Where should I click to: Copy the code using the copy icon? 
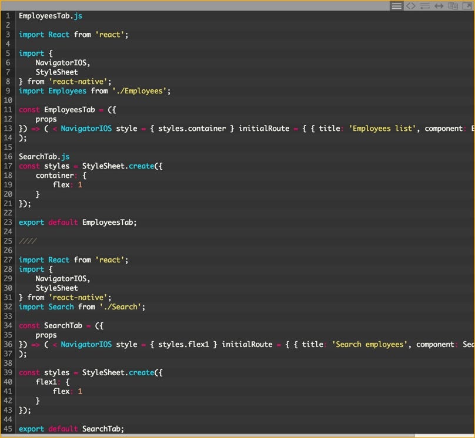click(453, 6)
